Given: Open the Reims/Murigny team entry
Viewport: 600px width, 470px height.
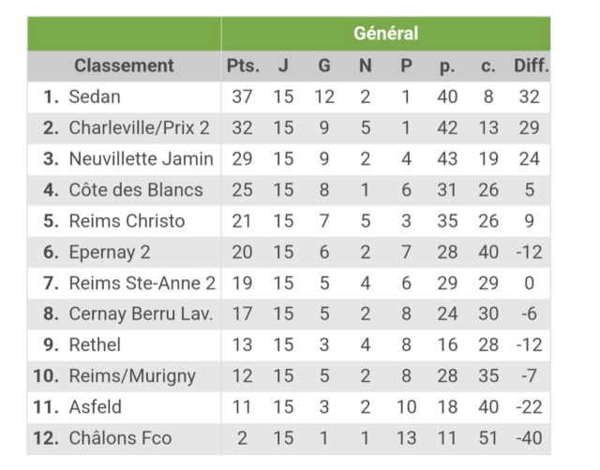Looking at the screenshot, I should (132, 376).
